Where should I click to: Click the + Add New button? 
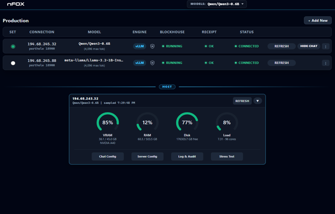(x=318, y=21)
